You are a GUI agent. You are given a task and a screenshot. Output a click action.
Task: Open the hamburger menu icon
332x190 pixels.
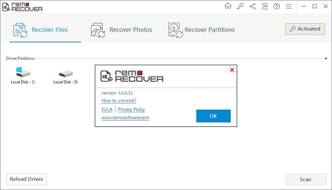288,6
